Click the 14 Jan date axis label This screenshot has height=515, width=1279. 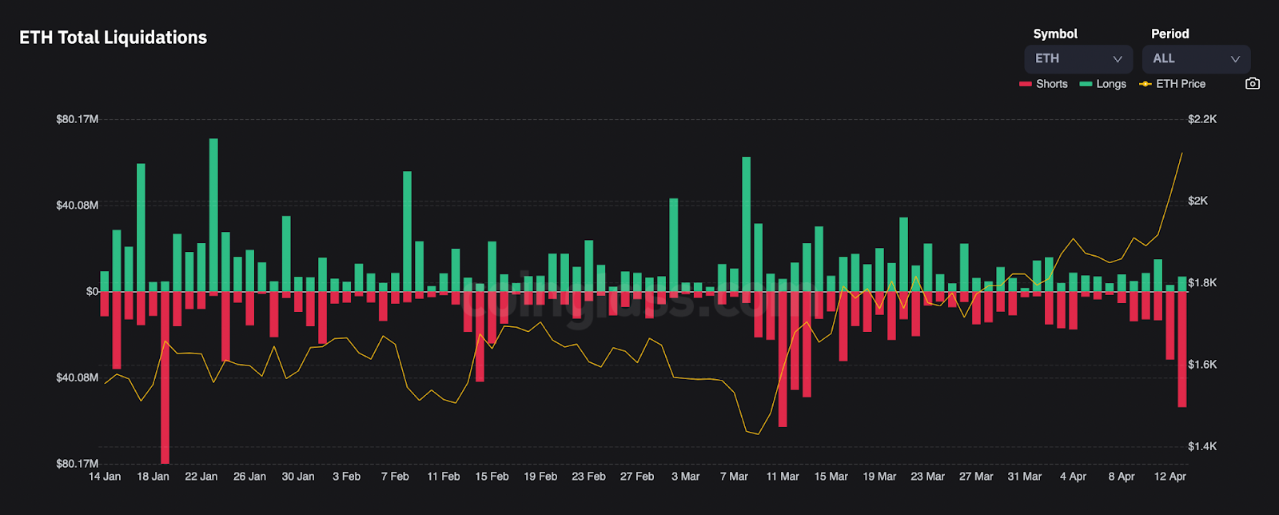tap(105, 477)
